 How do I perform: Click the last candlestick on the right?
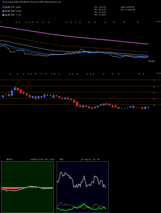pyautogui.click(x=148, y=107)
